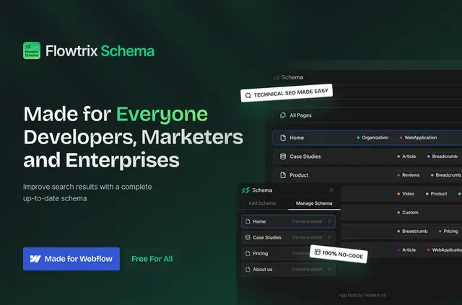
Task: Click the Schema logo in back window header
Action: pyautogui.click(x=276, y=77)
